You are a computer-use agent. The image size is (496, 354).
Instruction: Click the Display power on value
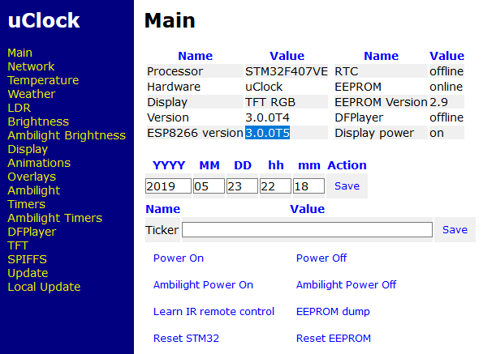coord(437,133)
